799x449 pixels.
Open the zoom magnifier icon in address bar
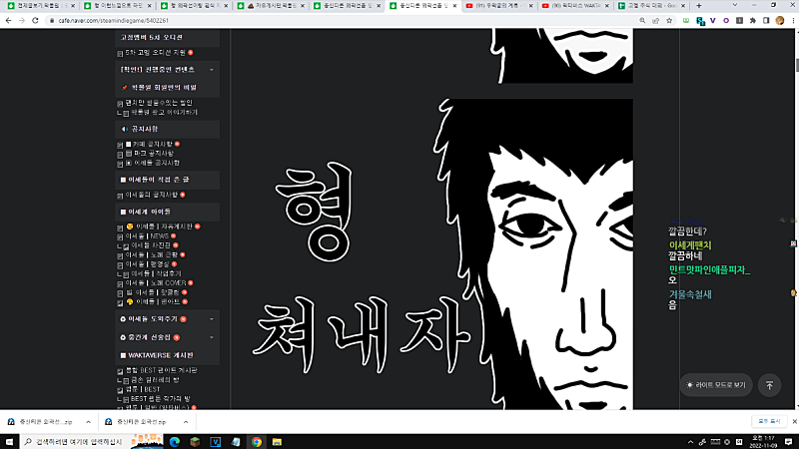[642, 20]
